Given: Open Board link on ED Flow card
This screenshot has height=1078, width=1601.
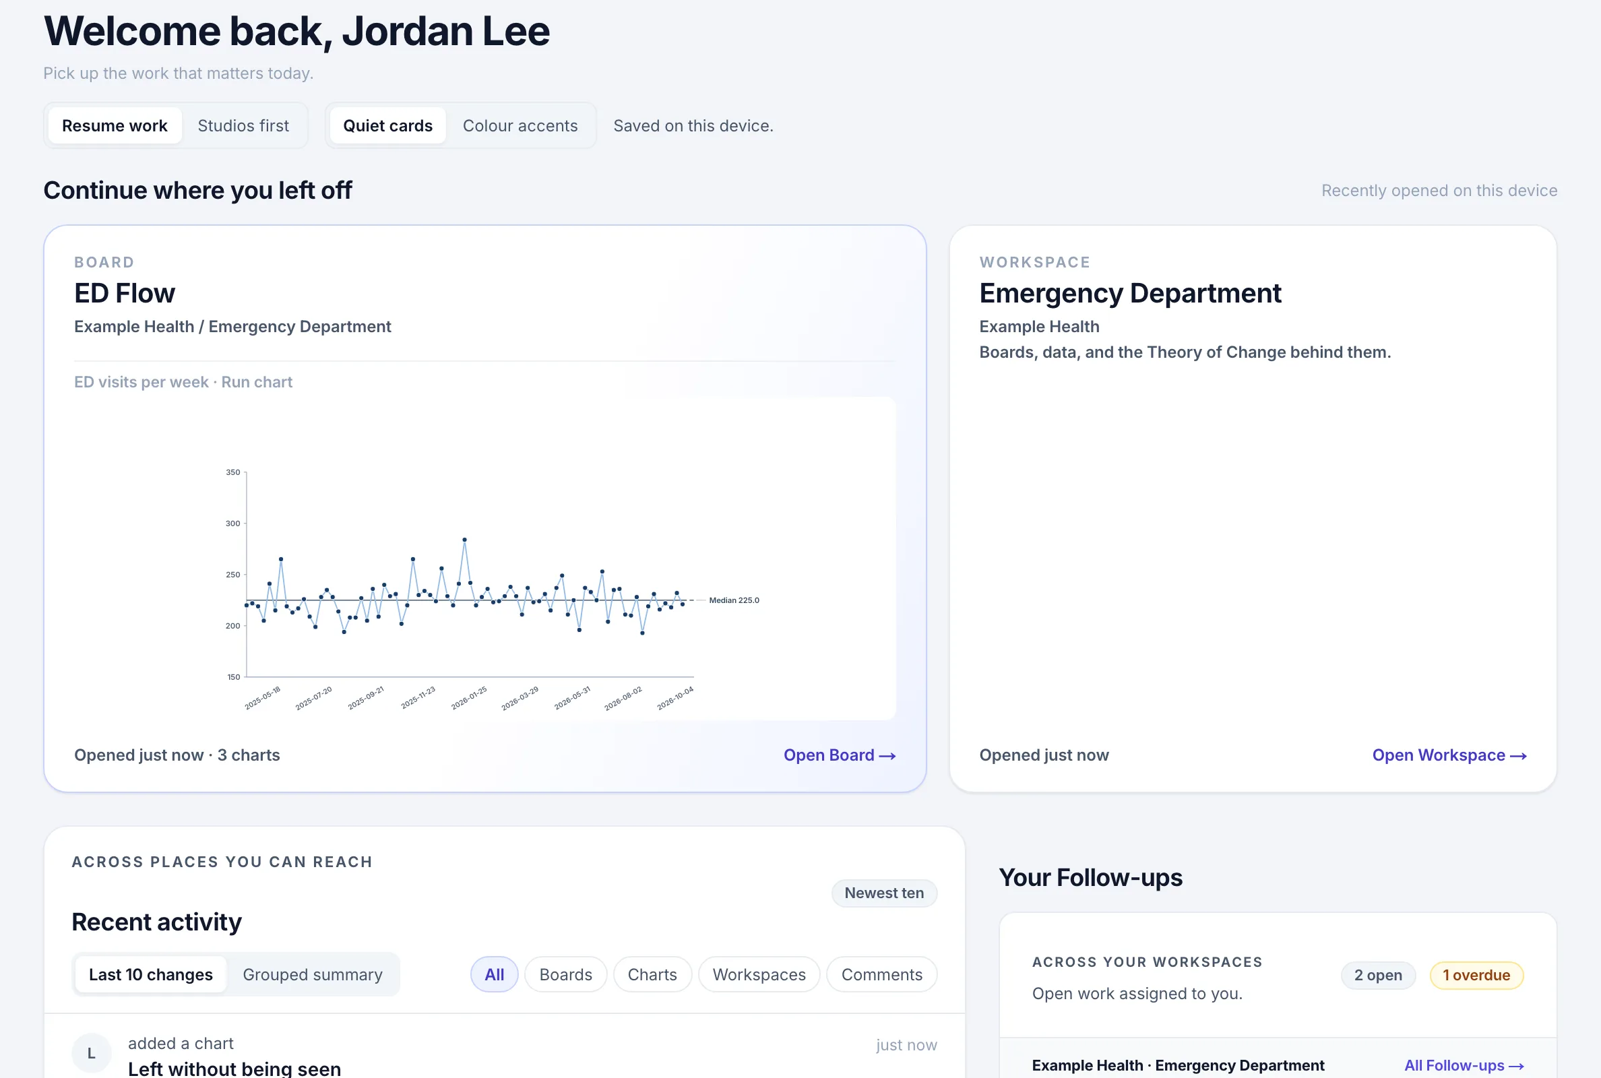Looking at the screenshot, I should pyautogui.click(x=840, y=755).
